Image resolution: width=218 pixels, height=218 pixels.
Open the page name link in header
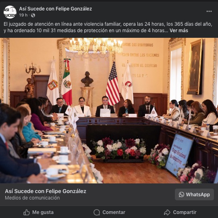(56, 9)
